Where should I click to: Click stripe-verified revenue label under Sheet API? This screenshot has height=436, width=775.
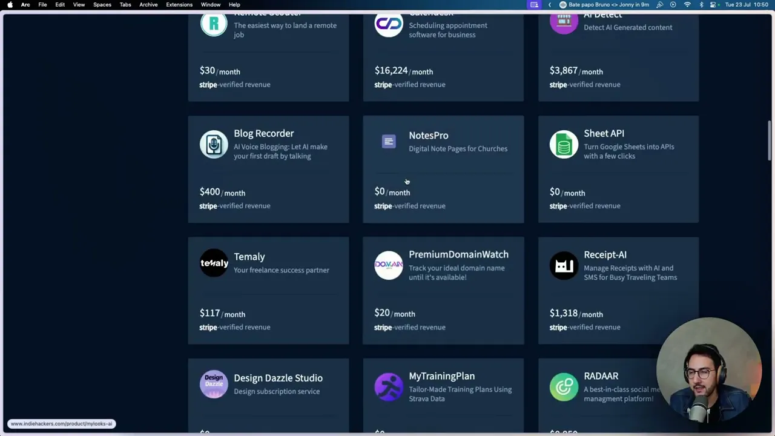coord(585,206)
